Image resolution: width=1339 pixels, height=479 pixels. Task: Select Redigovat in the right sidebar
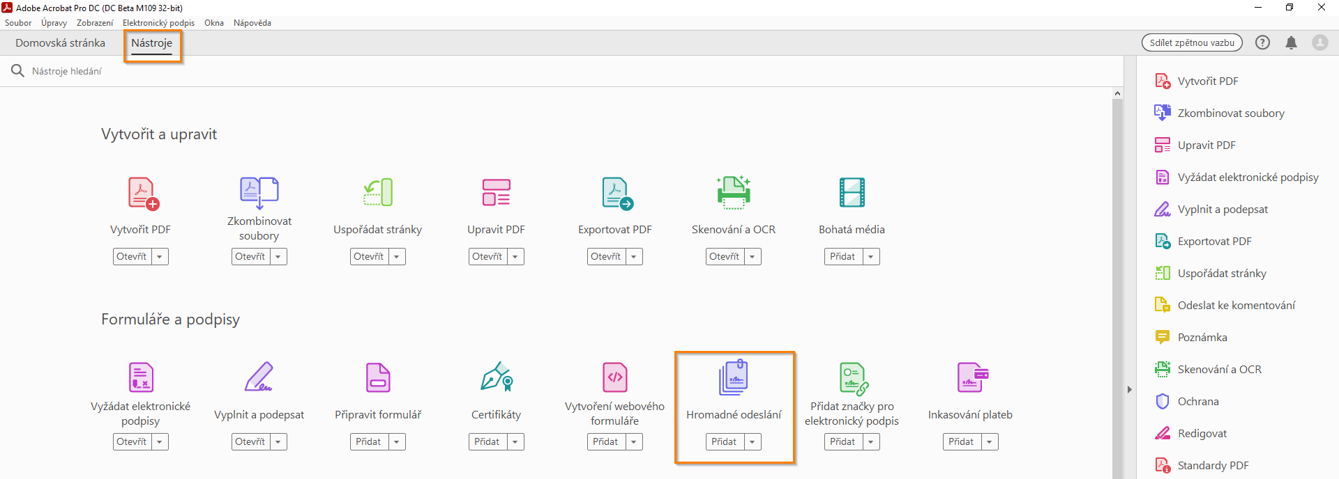coord(1190,433)
